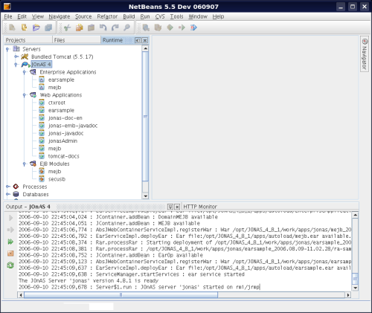Click the Output horizontal scrollbar thumb
The image size is (372, 313).
121,295
